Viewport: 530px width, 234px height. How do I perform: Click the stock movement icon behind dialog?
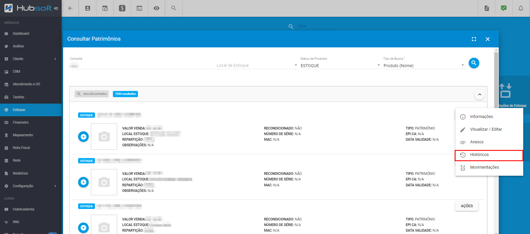coord(505,90)
